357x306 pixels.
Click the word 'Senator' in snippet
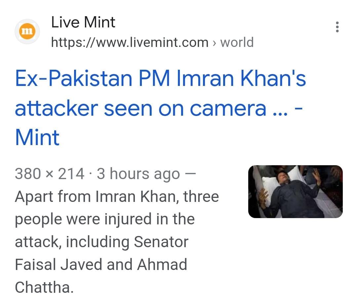click(161, 242)
